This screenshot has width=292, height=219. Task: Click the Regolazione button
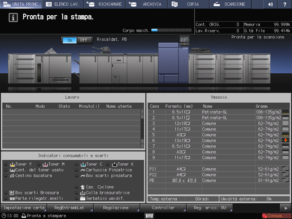tap(116, 208)
